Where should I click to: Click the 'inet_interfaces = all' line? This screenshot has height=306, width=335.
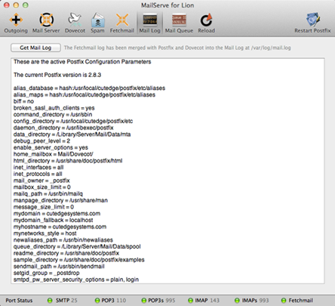tap(38, 167)
